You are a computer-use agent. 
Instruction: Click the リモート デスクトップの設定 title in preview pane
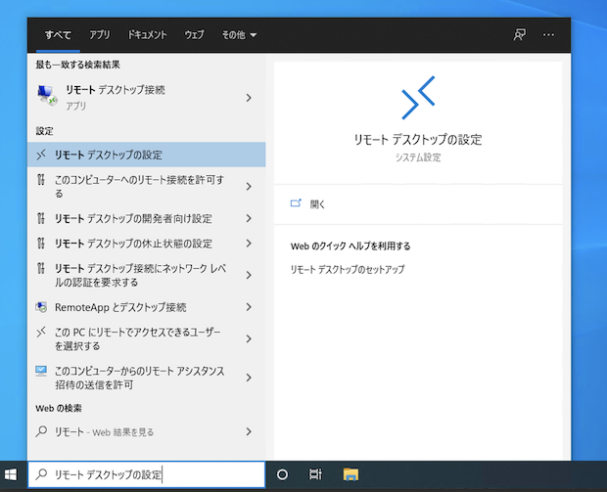pos(418,140)
